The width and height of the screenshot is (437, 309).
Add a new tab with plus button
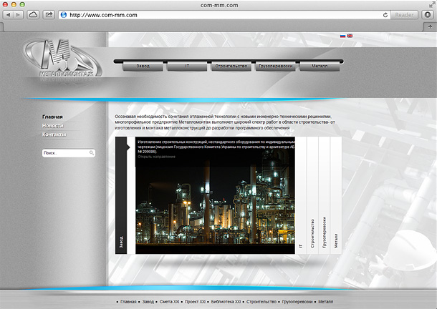point(430,26)
